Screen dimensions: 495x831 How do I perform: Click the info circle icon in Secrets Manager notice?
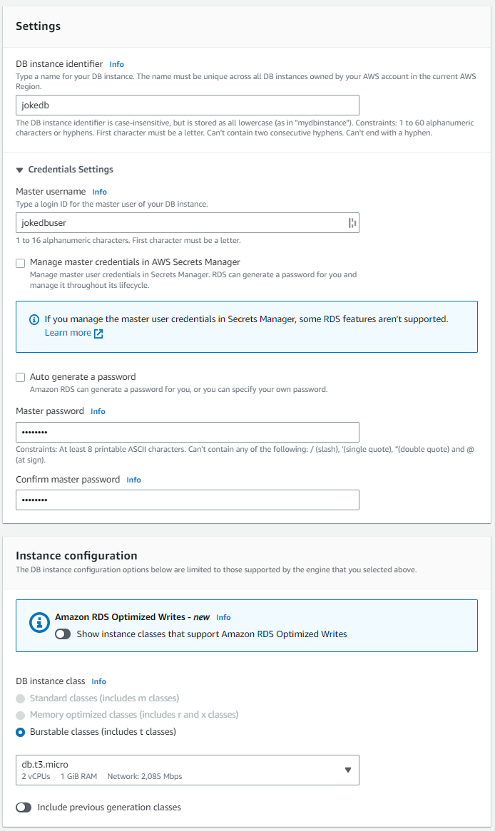tap(34, 320)
